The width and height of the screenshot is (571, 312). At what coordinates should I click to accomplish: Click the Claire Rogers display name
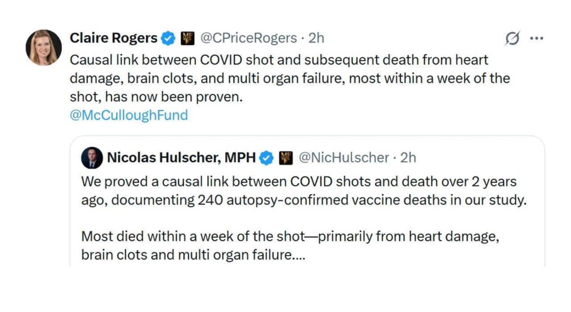pyautogui.click(x=113, y=38)
